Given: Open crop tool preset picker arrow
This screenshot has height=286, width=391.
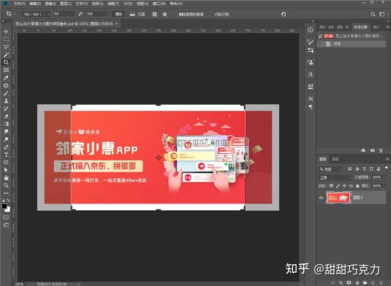Looking at the screenshot, I should pyautogui.click(x=15, y=14).
